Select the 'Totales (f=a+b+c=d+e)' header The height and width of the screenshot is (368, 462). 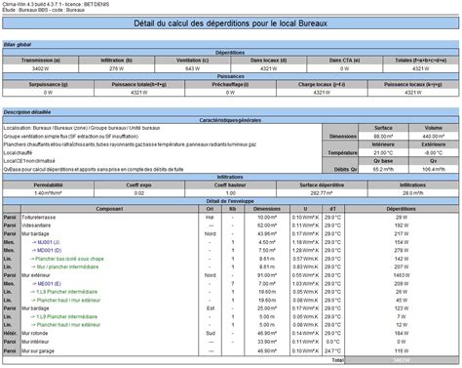click(x=421, y=61)
